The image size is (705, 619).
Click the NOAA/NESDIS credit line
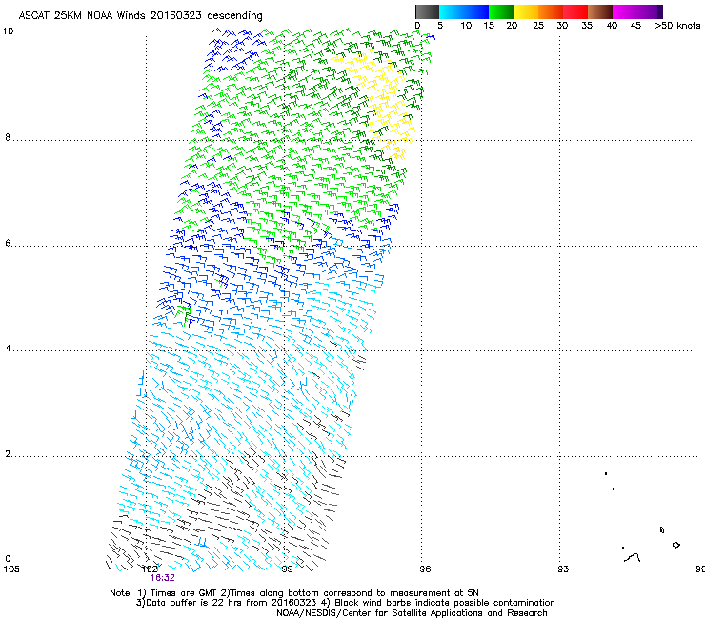[x=412, y=613]
